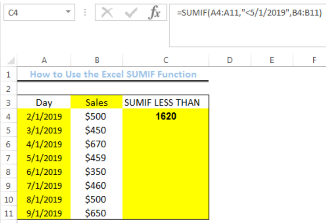The height and width of the screenshot is (223, 326).
Task: Select column A header
Action: 44,61
